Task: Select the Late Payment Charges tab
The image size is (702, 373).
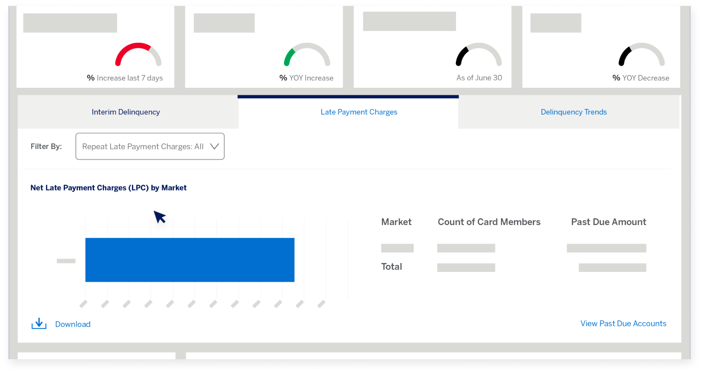Action: point(359,112)
